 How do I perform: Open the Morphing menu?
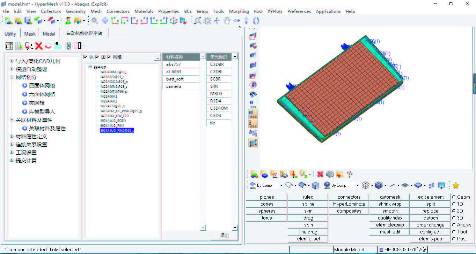coord(239,11)
